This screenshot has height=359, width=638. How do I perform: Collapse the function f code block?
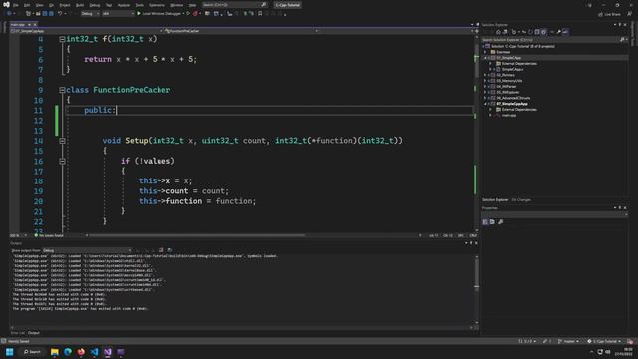coord(62,39)
